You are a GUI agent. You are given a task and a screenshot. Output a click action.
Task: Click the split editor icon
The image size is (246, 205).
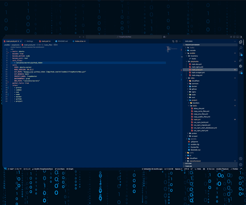point(176,41)
